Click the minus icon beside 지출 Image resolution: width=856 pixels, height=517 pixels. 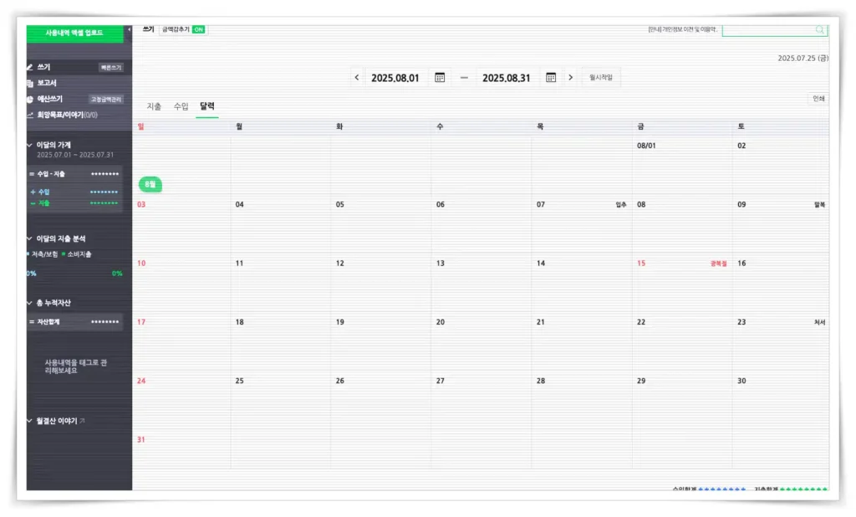click(x=33, y=203)
